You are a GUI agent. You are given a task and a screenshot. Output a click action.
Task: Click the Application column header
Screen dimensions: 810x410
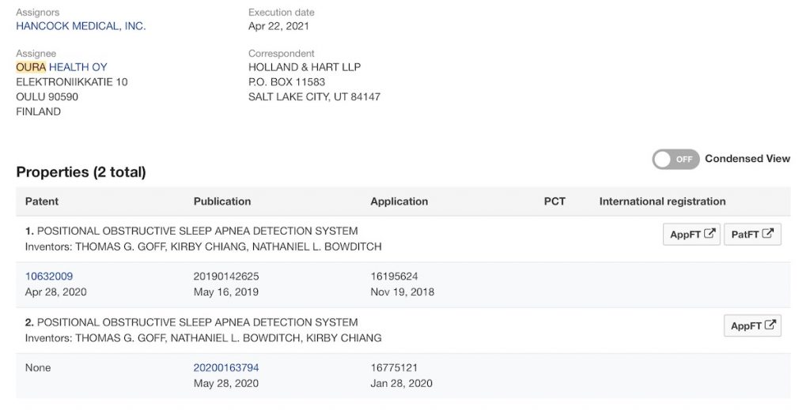[399, 201]
